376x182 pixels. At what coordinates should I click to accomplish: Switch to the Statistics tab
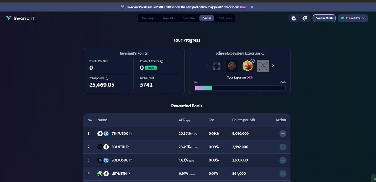(225, 18)
